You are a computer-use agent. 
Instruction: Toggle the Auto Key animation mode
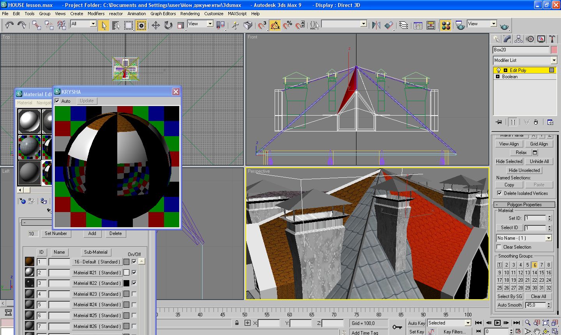[x=416, y=323]
